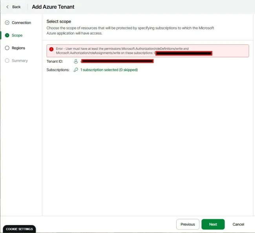
Task: Open Cookie Settings
Action: [19, 229]
